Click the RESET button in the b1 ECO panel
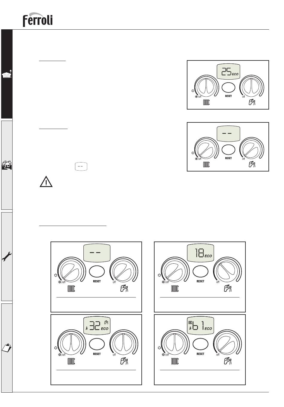 coord(201,344)
